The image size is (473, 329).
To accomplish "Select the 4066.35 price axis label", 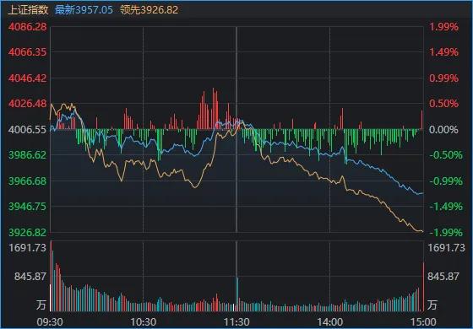I will (28, 52).
